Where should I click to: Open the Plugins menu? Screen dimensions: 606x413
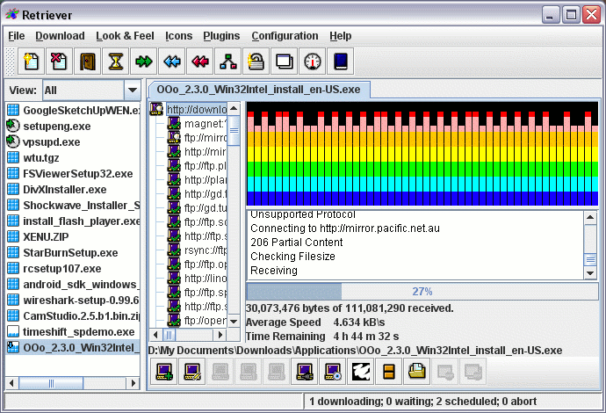(221, 36)
